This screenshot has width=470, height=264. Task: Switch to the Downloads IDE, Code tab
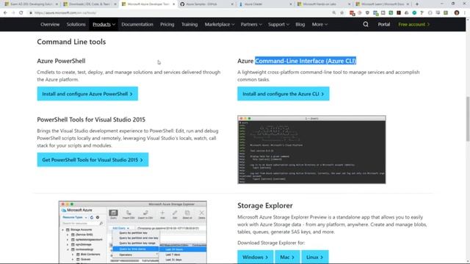click(x=89, y=4)
